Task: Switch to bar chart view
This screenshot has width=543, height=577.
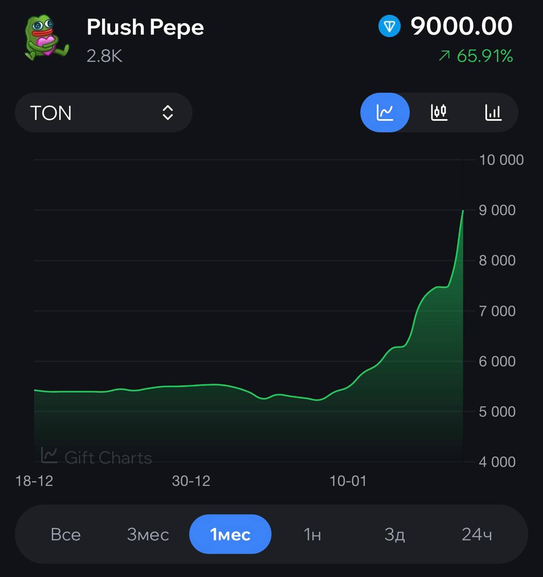Action: click(493, 112)
